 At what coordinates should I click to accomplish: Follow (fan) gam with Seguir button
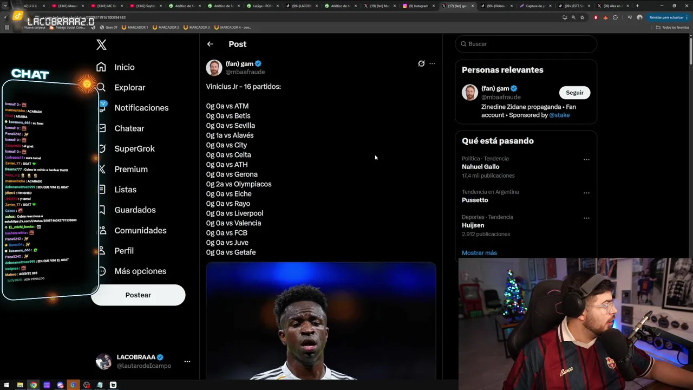tap(574, 93)
